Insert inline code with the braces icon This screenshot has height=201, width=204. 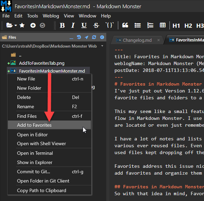[x=109, y=25]
